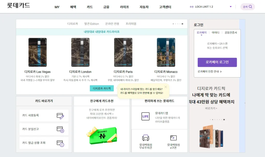Open 카드 사용등록 shortcut text
Viewport: 265px width, 157px height.
click(x=31, y=115)
